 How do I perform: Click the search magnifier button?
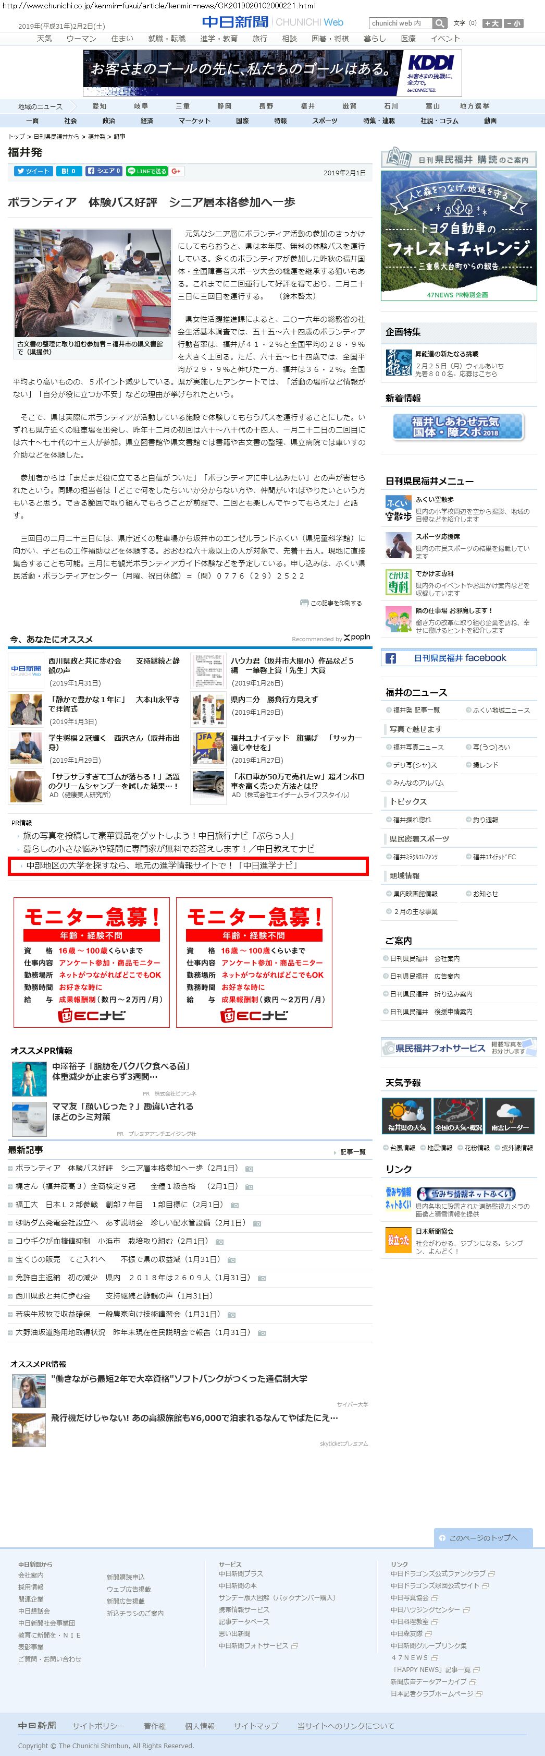coord(440,23)
